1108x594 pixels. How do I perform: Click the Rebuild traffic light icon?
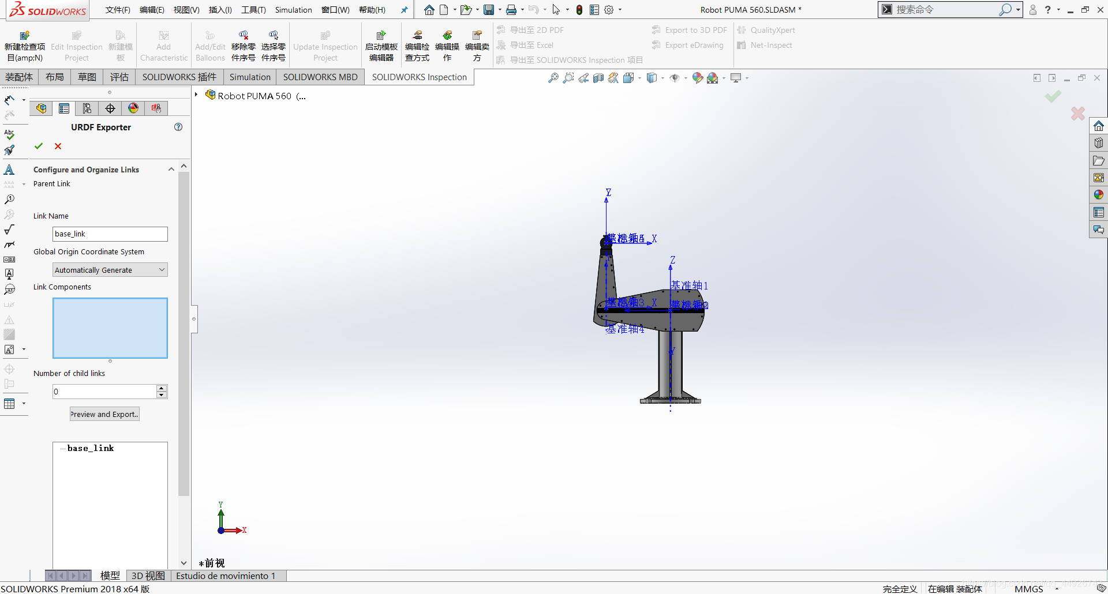tap(579, 10)
